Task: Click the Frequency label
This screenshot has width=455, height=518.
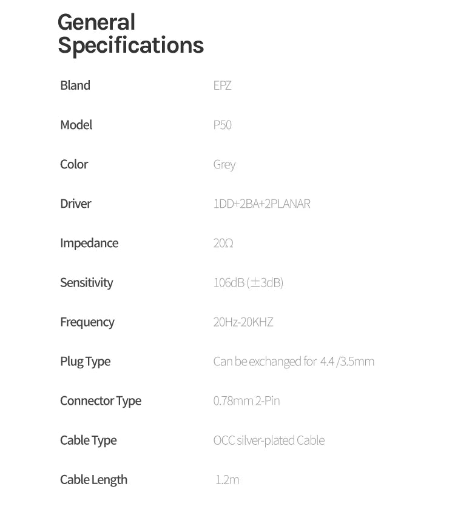Action: click(87, 322)
